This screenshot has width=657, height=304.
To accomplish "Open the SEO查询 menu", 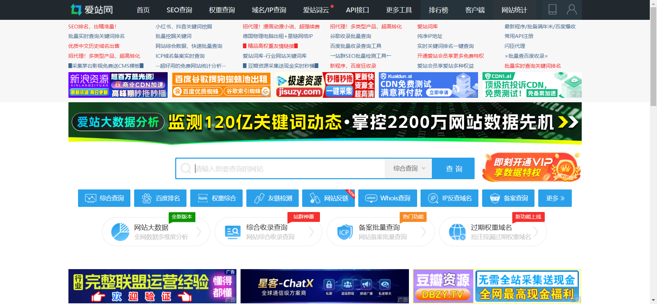I will [x=179, y=10].
